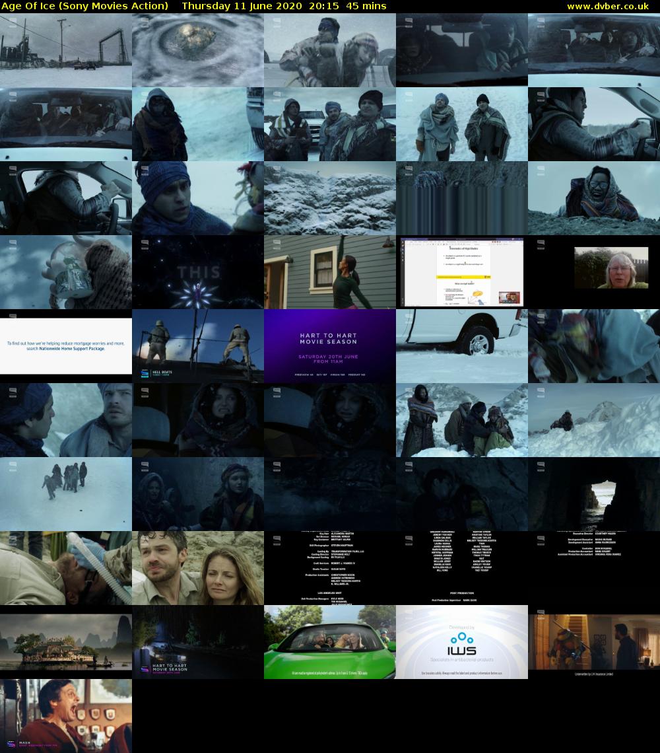Select the beanie boy facing bearded man frame

(66, 419)
